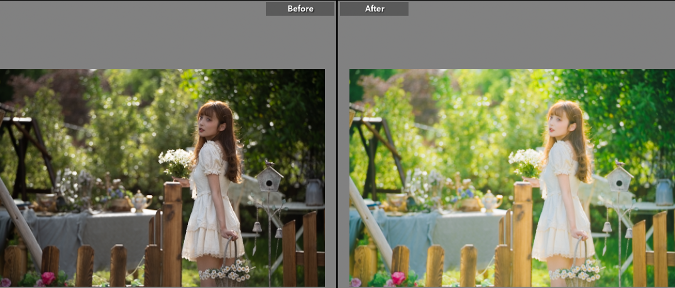
Task: Click the white bouquet in the After photo
Action: [x=526, y=162]
